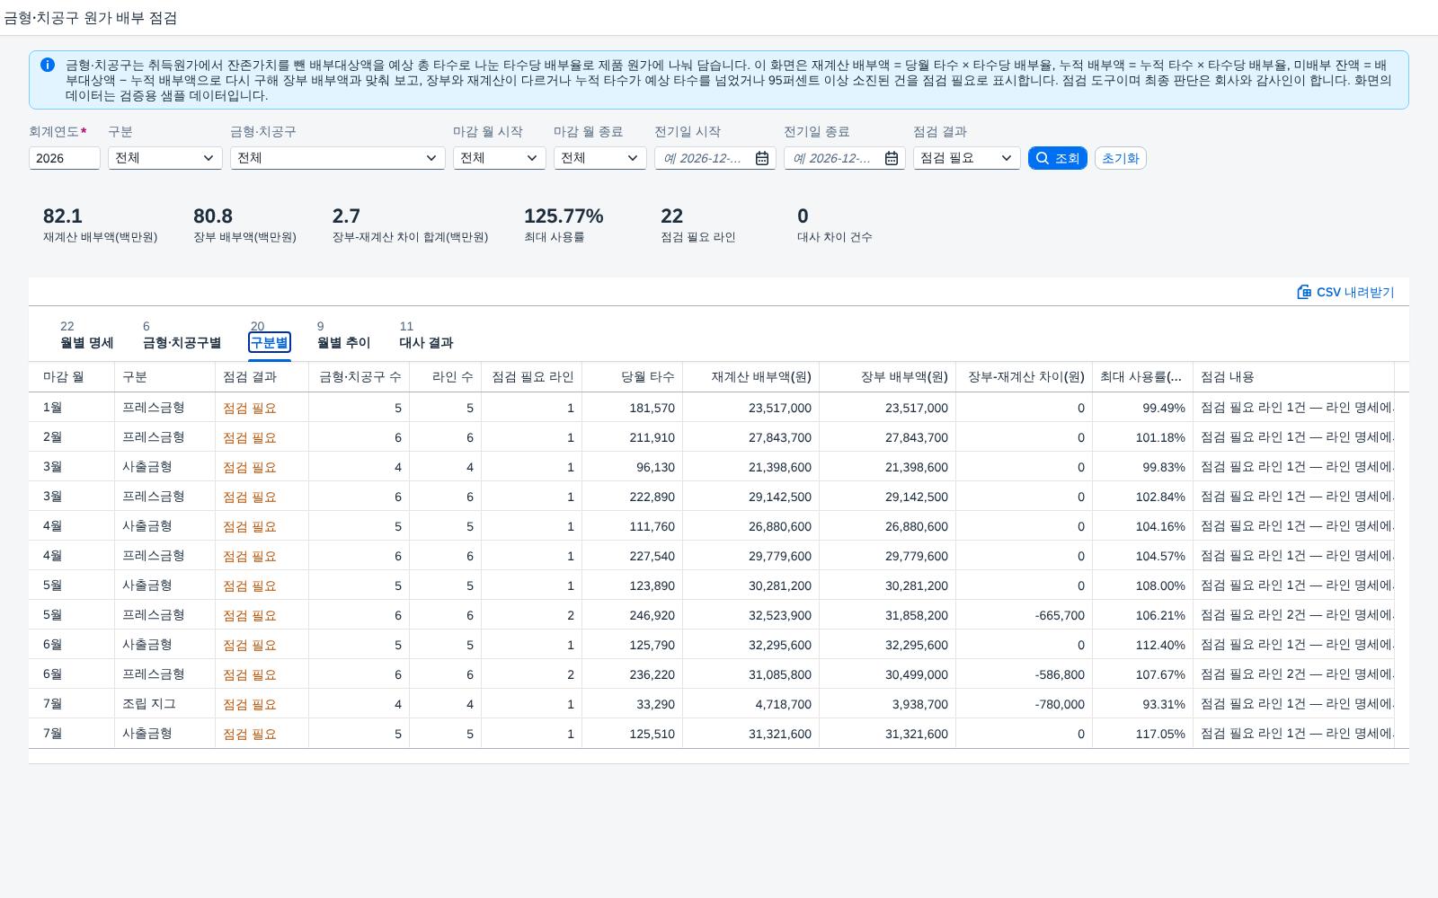This screenshot has width=1438, height=898.
Task: Click the 초기화 reset button
Action: 1120,158
